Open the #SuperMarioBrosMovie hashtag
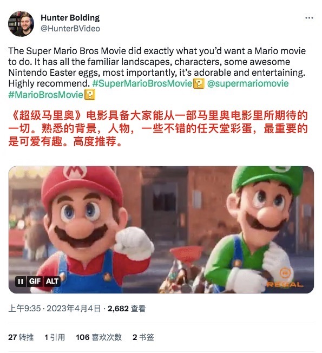Screen dimensions: 322x353 [142, 83]
